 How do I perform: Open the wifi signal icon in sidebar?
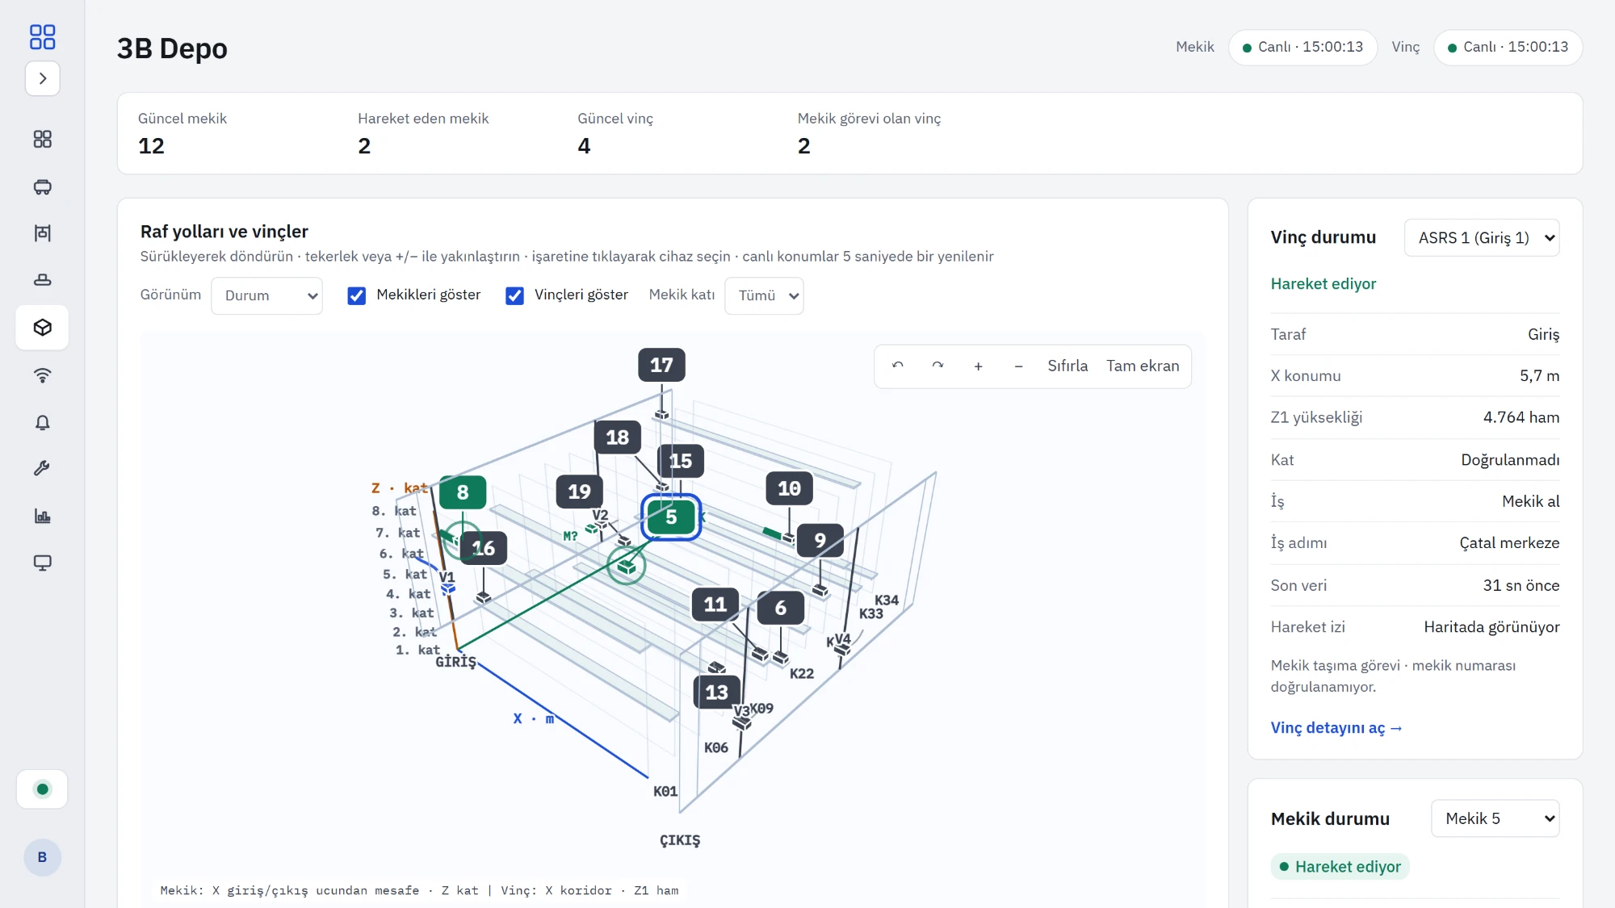click(43, 374)
